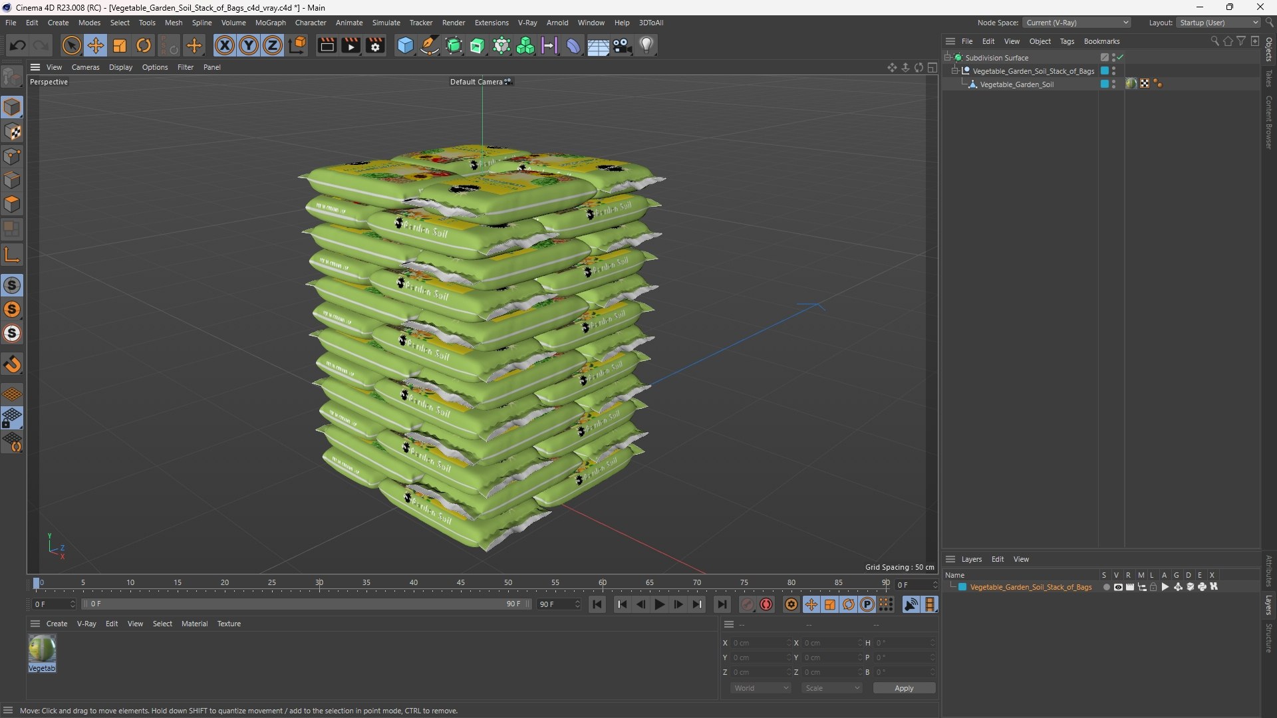Screen dimensions: 1277x718
Task: Render the current view with clapperboard icon
Action: (327, 45)
